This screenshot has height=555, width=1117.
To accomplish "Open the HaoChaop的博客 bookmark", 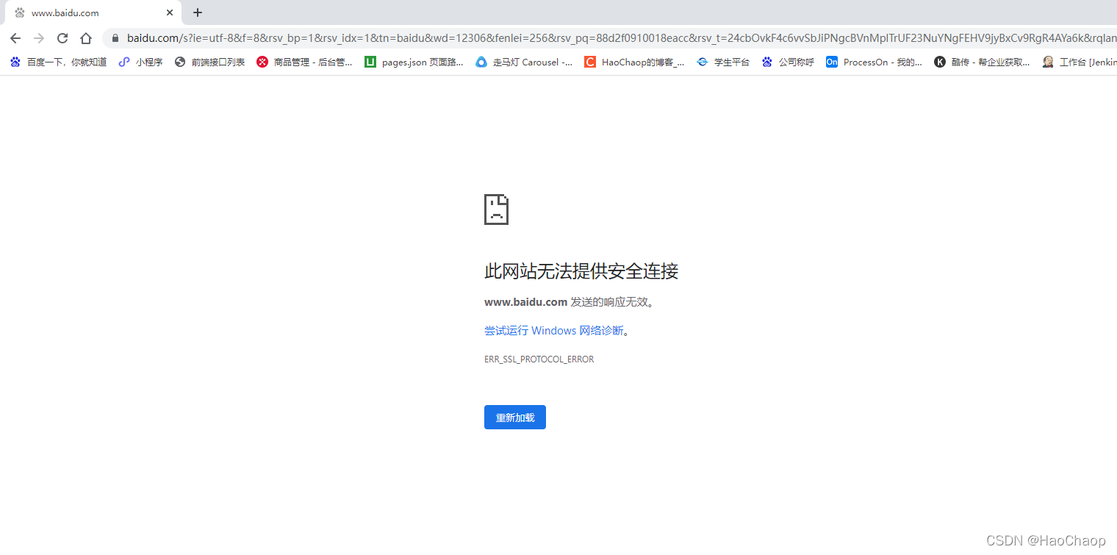I will [x=635, y=62].
